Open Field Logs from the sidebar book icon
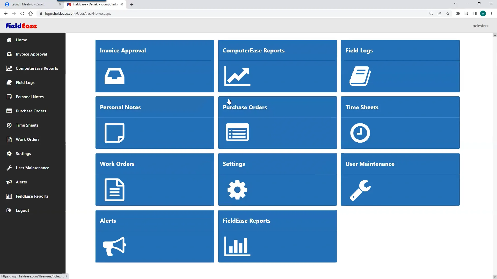The image size is (497, 279). (x=9, y=82)
